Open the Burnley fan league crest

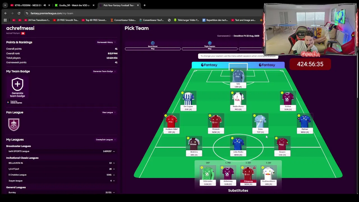[14, 125]
